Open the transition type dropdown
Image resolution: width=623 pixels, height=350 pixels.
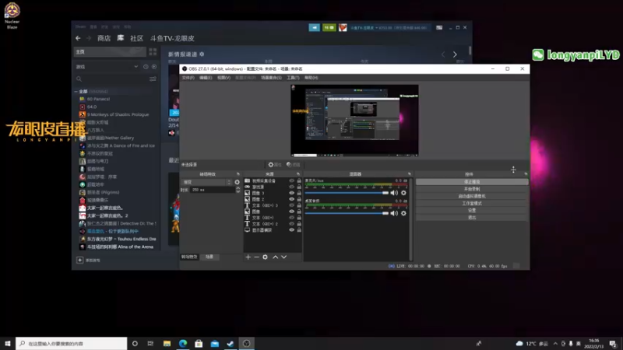pos(206,182)
